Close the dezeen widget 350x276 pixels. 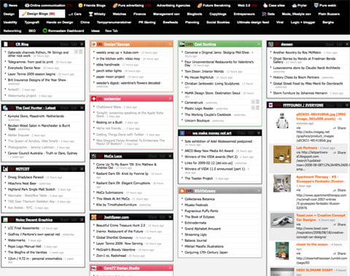pos(347,44)
